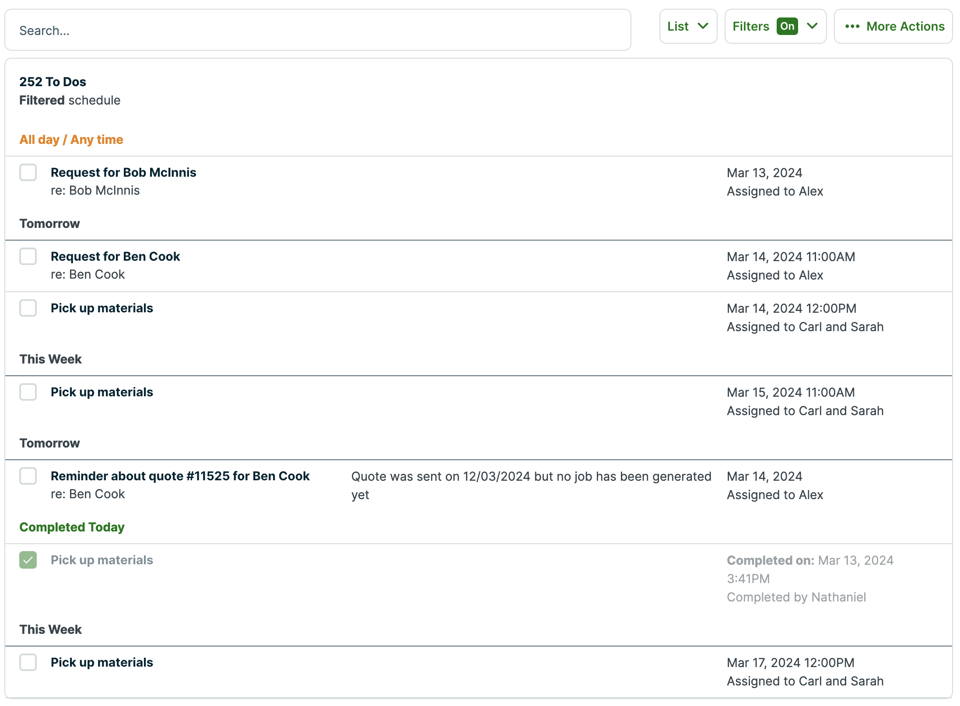960x706 pixels.
Task: Toggle the Filters On badge
Action: pos(787,26)
